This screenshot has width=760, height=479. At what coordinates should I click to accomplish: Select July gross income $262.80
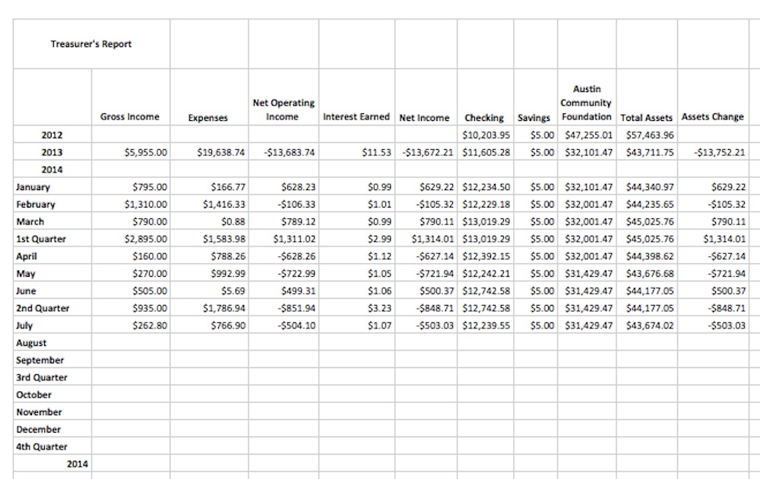pos(150,325)
